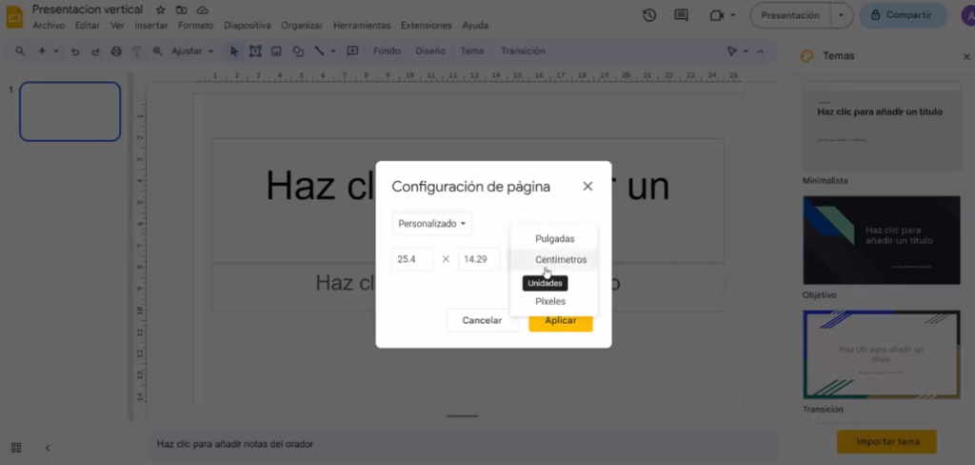The image size is (975, 465).
Task: Expand the Presentación dropdown arrow
Action: point(841,15)
